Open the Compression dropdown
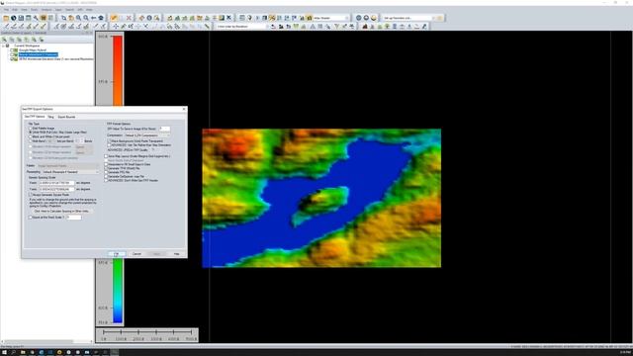 [147, 135]
